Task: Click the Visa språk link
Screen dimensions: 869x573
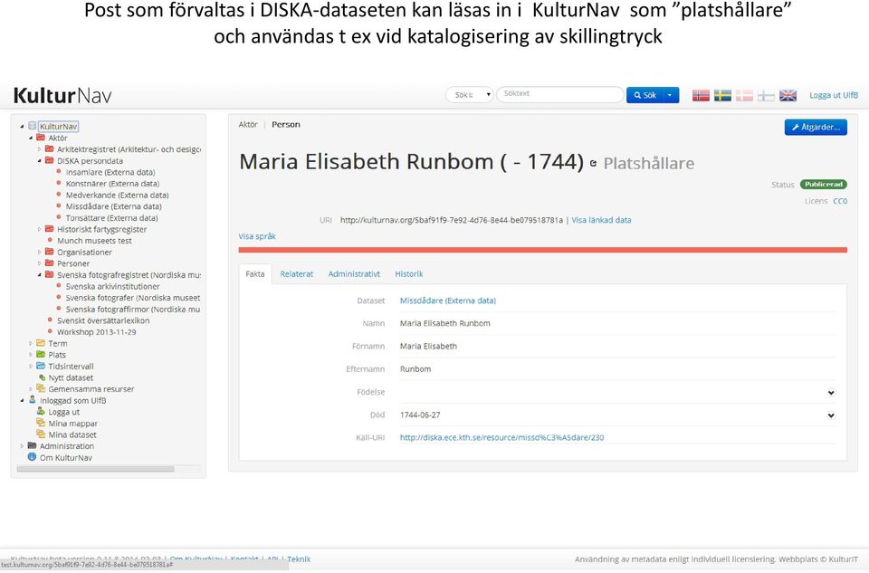Action: (257, 236)
